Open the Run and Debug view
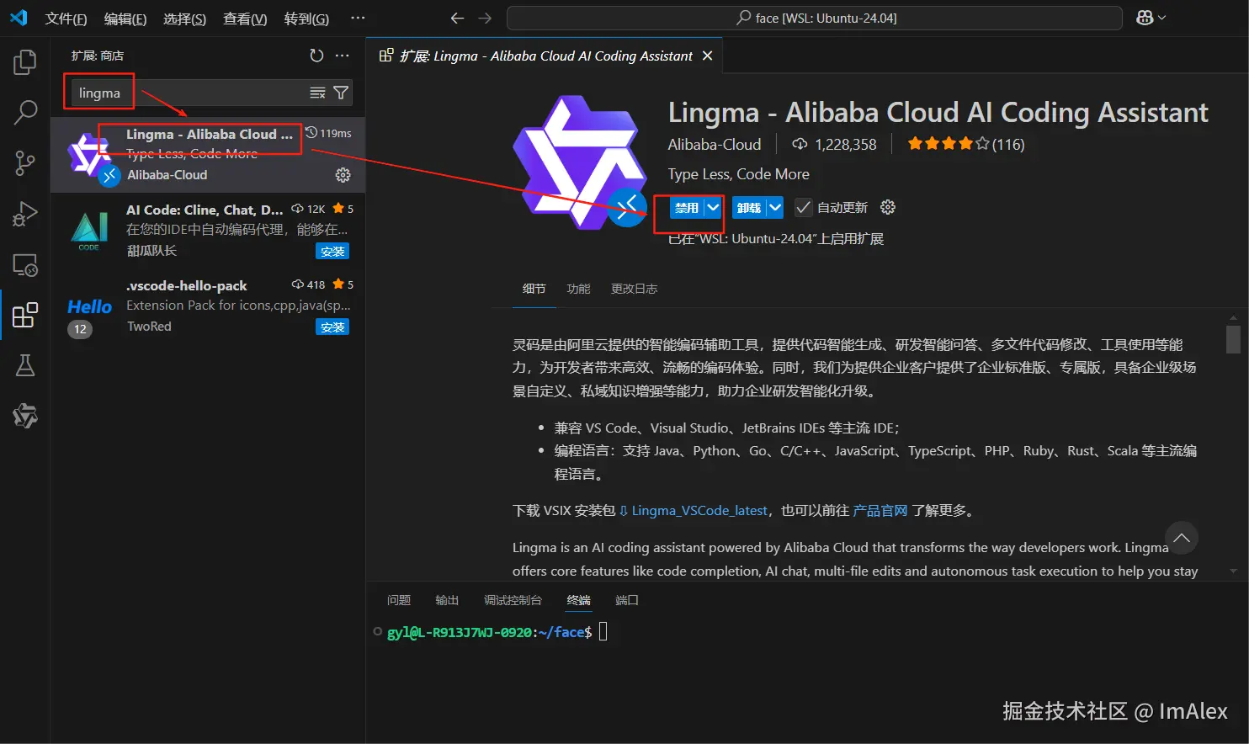 pyautogui.click(x=25, y=214)
